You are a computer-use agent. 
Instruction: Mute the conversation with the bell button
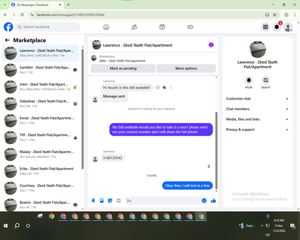[248, 80]
